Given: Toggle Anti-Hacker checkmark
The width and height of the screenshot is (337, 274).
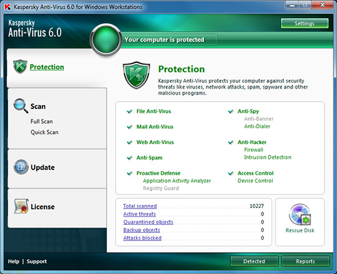Looking at the screenshot, I should point(231,142).
